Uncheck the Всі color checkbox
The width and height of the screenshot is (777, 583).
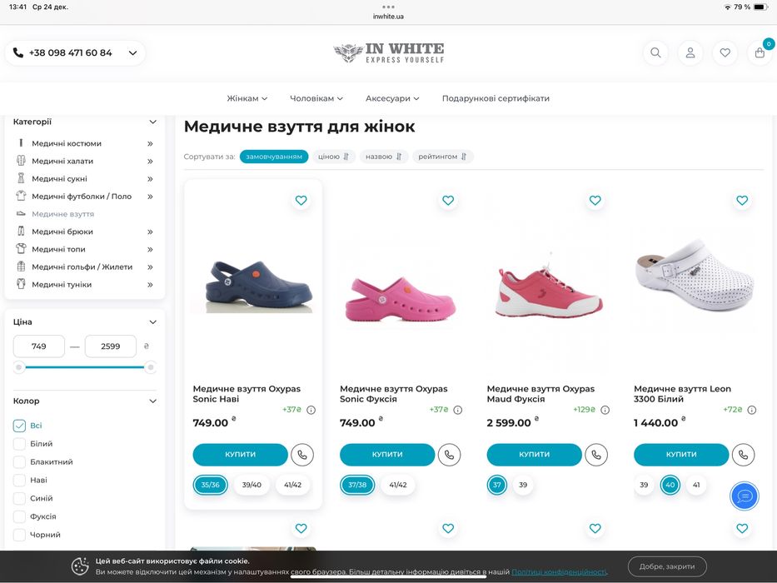[x=19, y=426]
